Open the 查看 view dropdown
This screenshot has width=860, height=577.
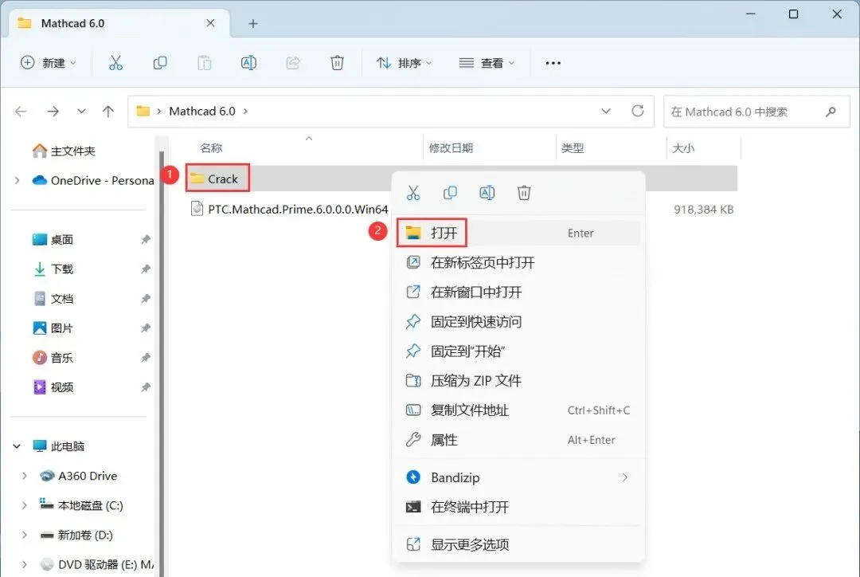(487, 63)
